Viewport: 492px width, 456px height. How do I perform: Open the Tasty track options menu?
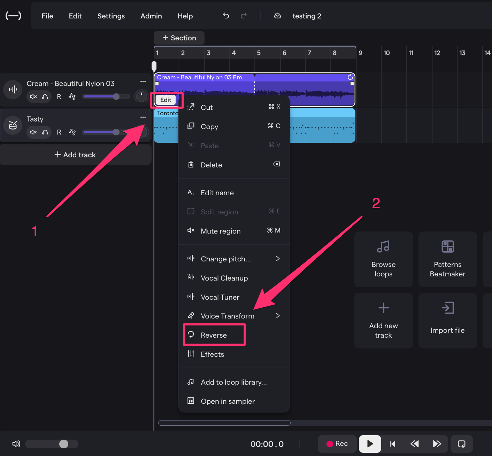(x=143, y=117)
